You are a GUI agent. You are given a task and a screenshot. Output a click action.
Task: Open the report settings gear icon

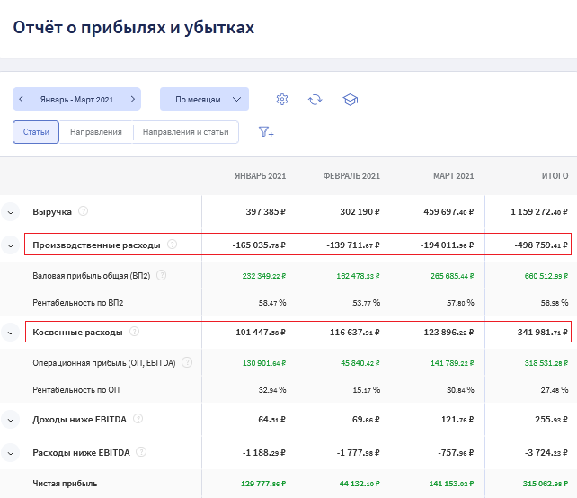point(282,99)
